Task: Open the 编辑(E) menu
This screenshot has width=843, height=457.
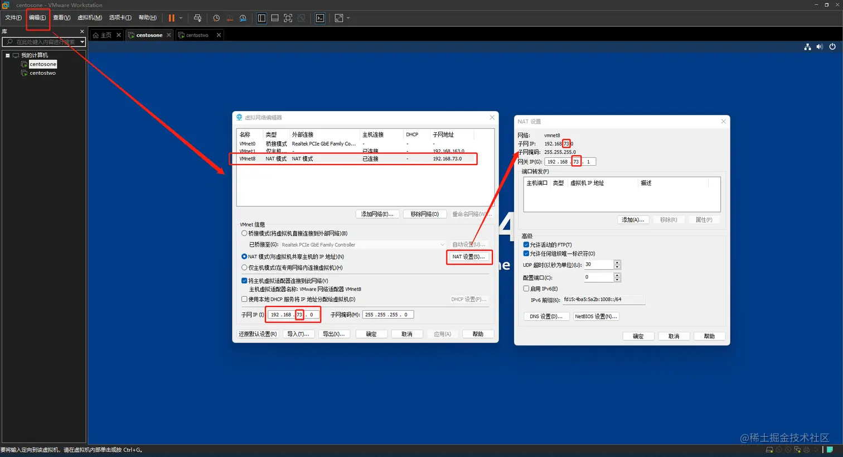Action: click(37, 18)
